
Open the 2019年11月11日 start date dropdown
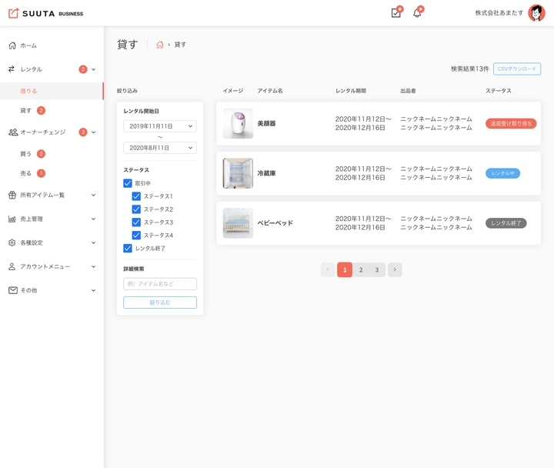coord(160,125)
